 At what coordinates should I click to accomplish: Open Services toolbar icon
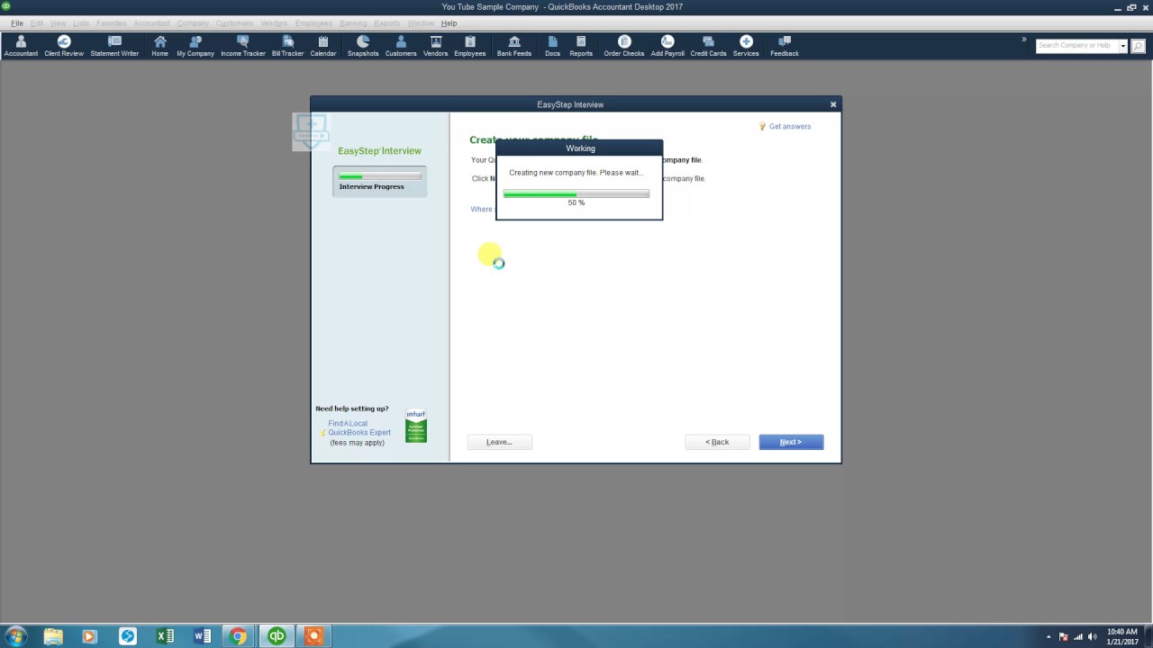click(746, 46)
